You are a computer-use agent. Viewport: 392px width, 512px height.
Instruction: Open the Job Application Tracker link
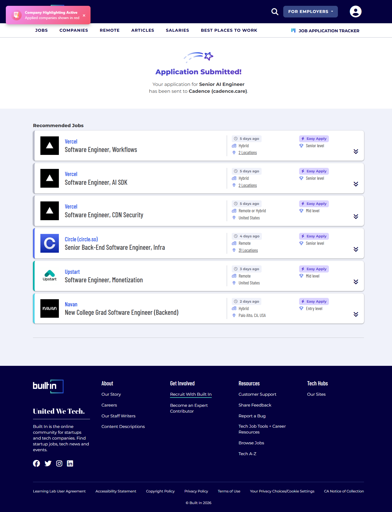click(x=329, y=31)
